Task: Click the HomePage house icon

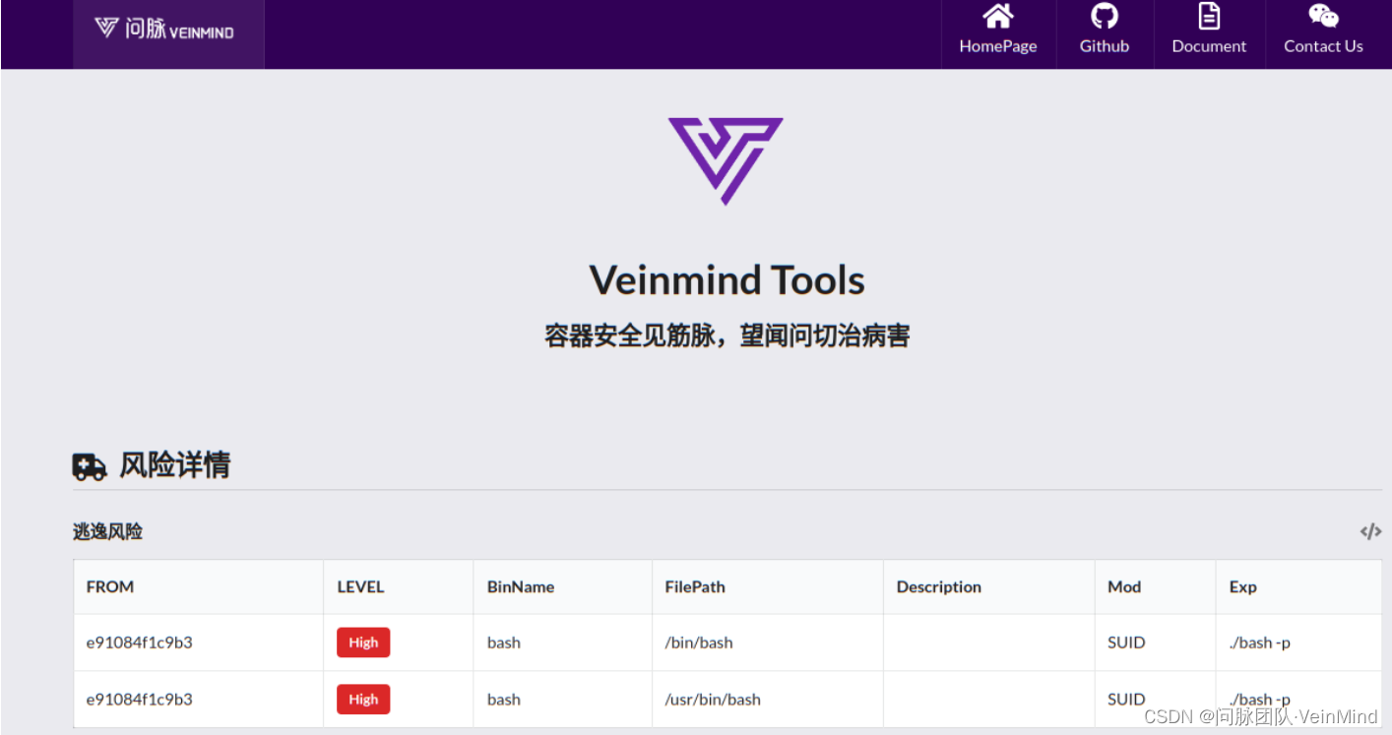Action: (997, 17)
